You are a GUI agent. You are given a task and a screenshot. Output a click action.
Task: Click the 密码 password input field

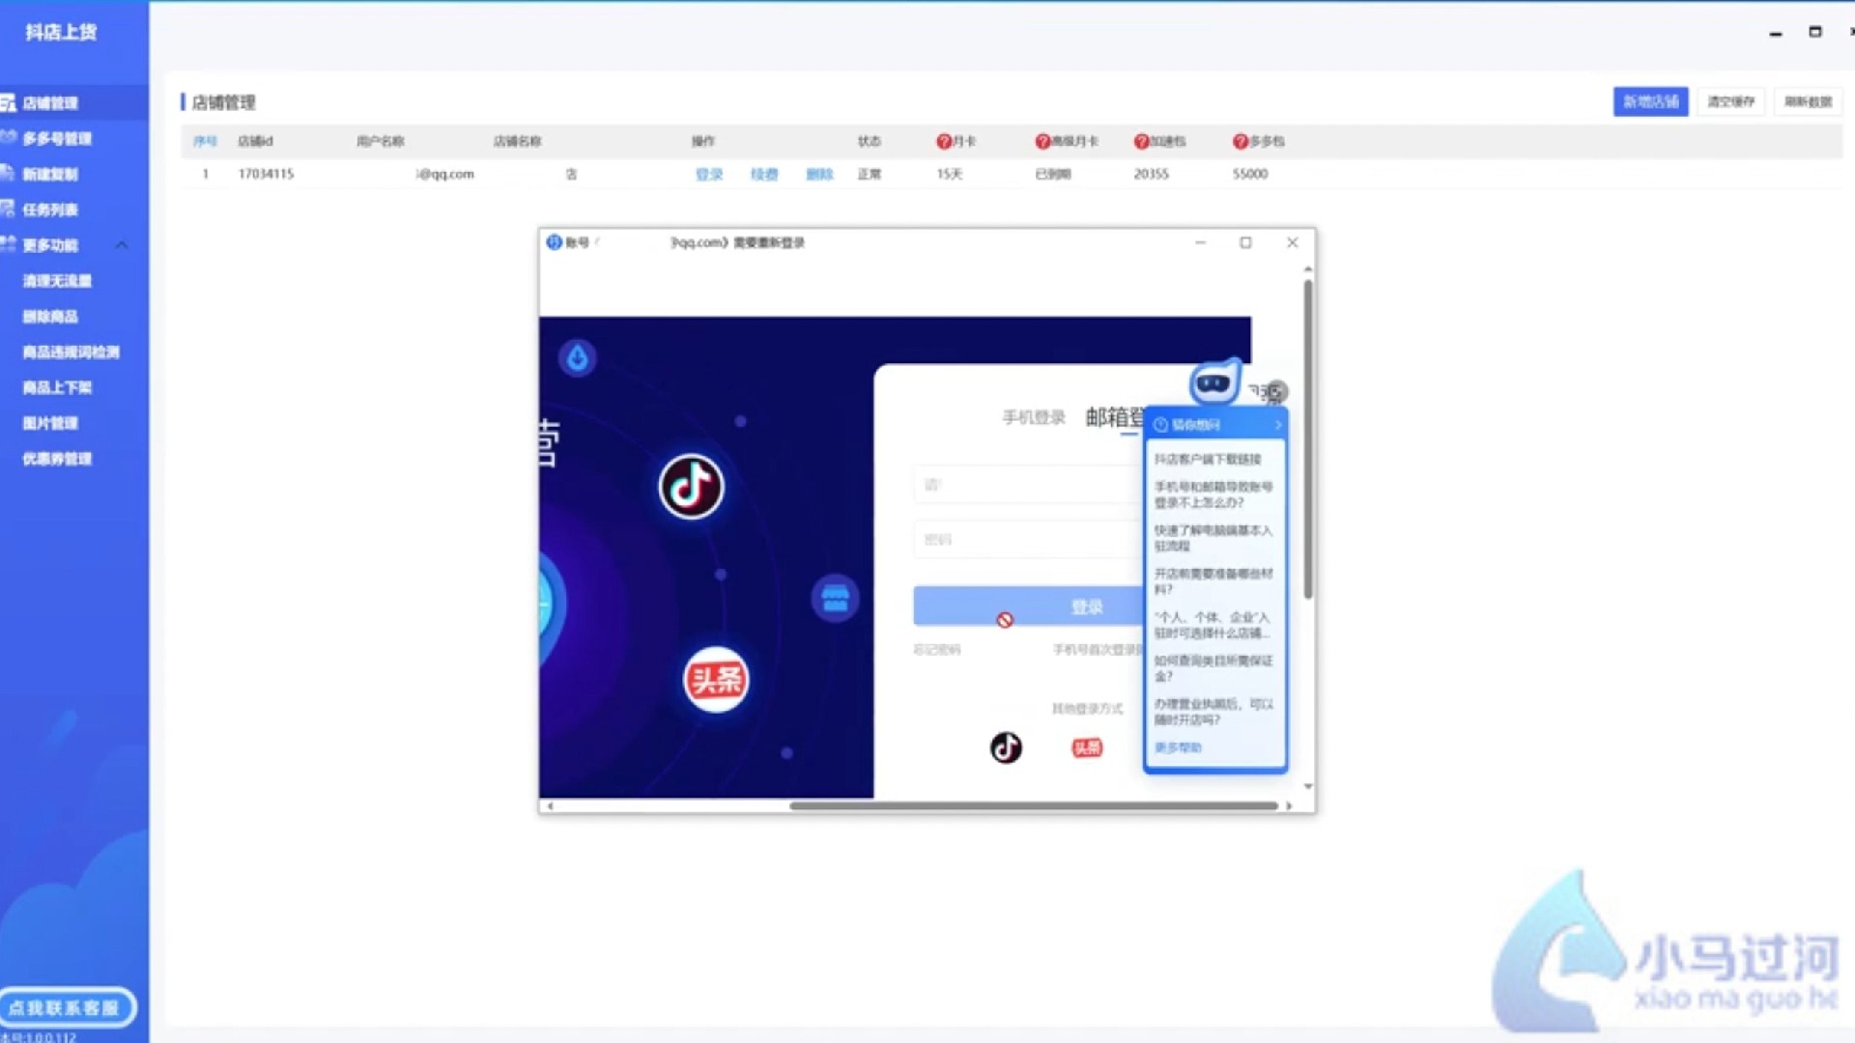click(1024, 540)
